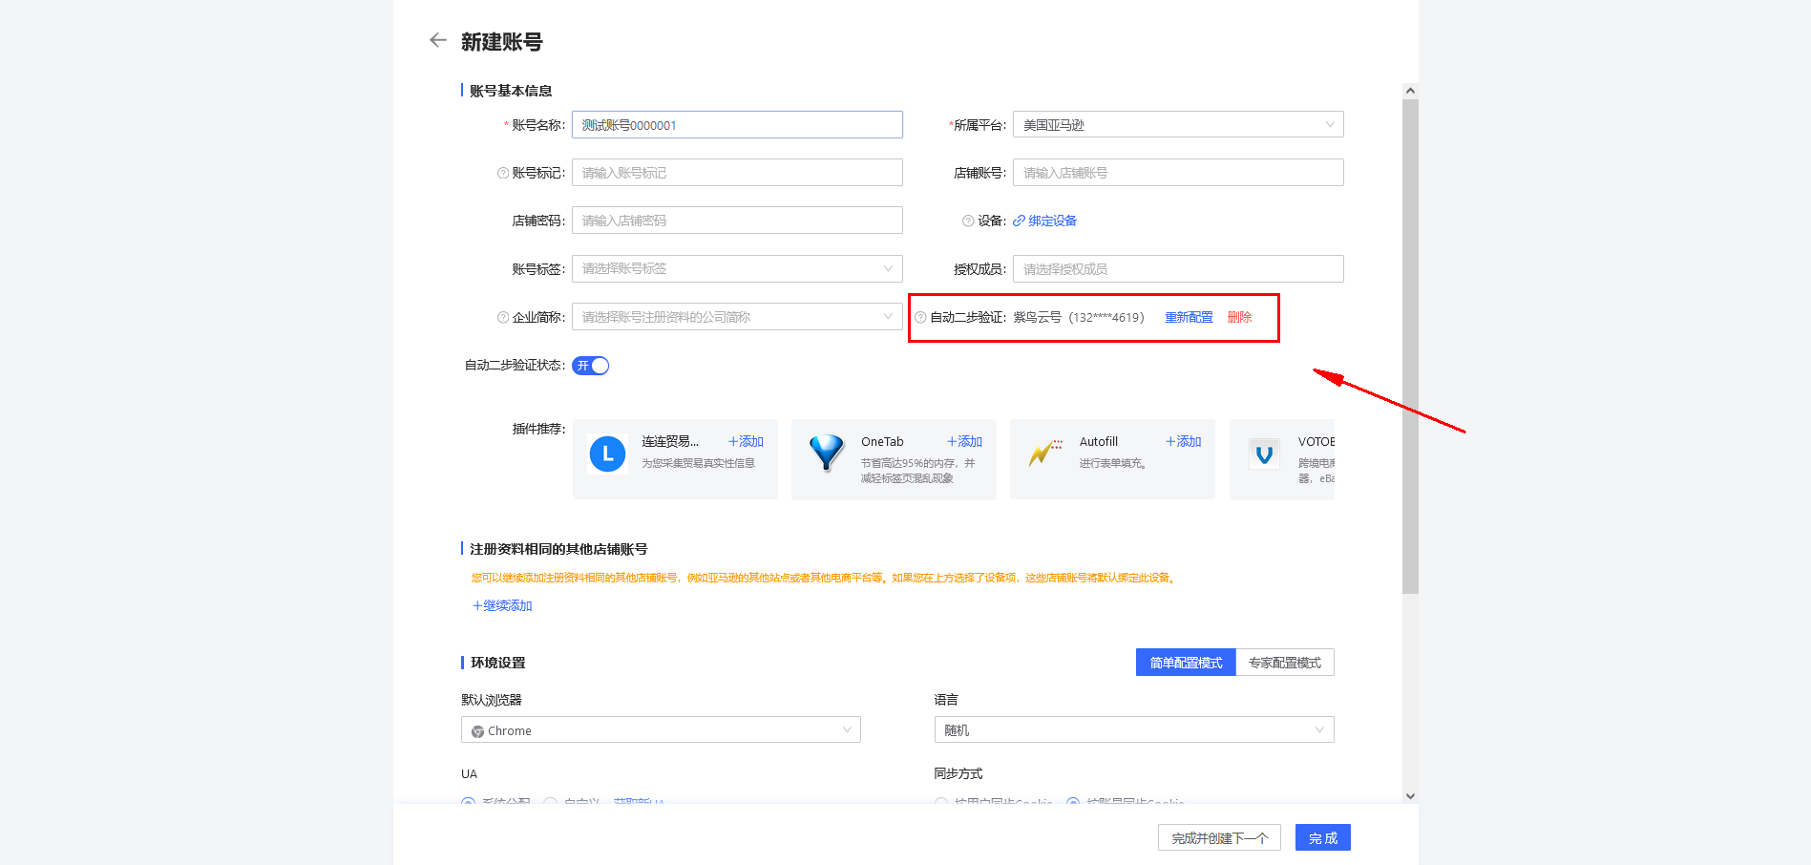
Task: Click the Autofill lightning icon
Action: tap(1044, 454)
